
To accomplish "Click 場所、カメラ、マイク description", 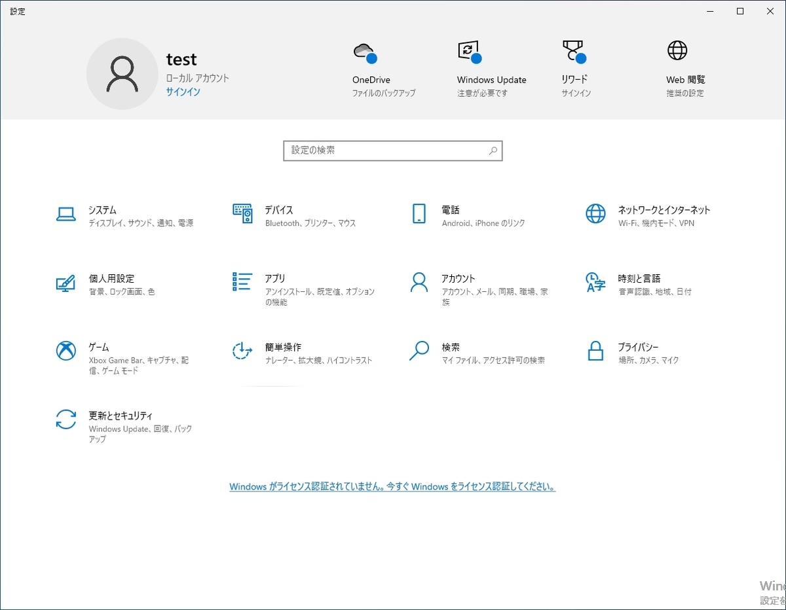I will 648,361.
